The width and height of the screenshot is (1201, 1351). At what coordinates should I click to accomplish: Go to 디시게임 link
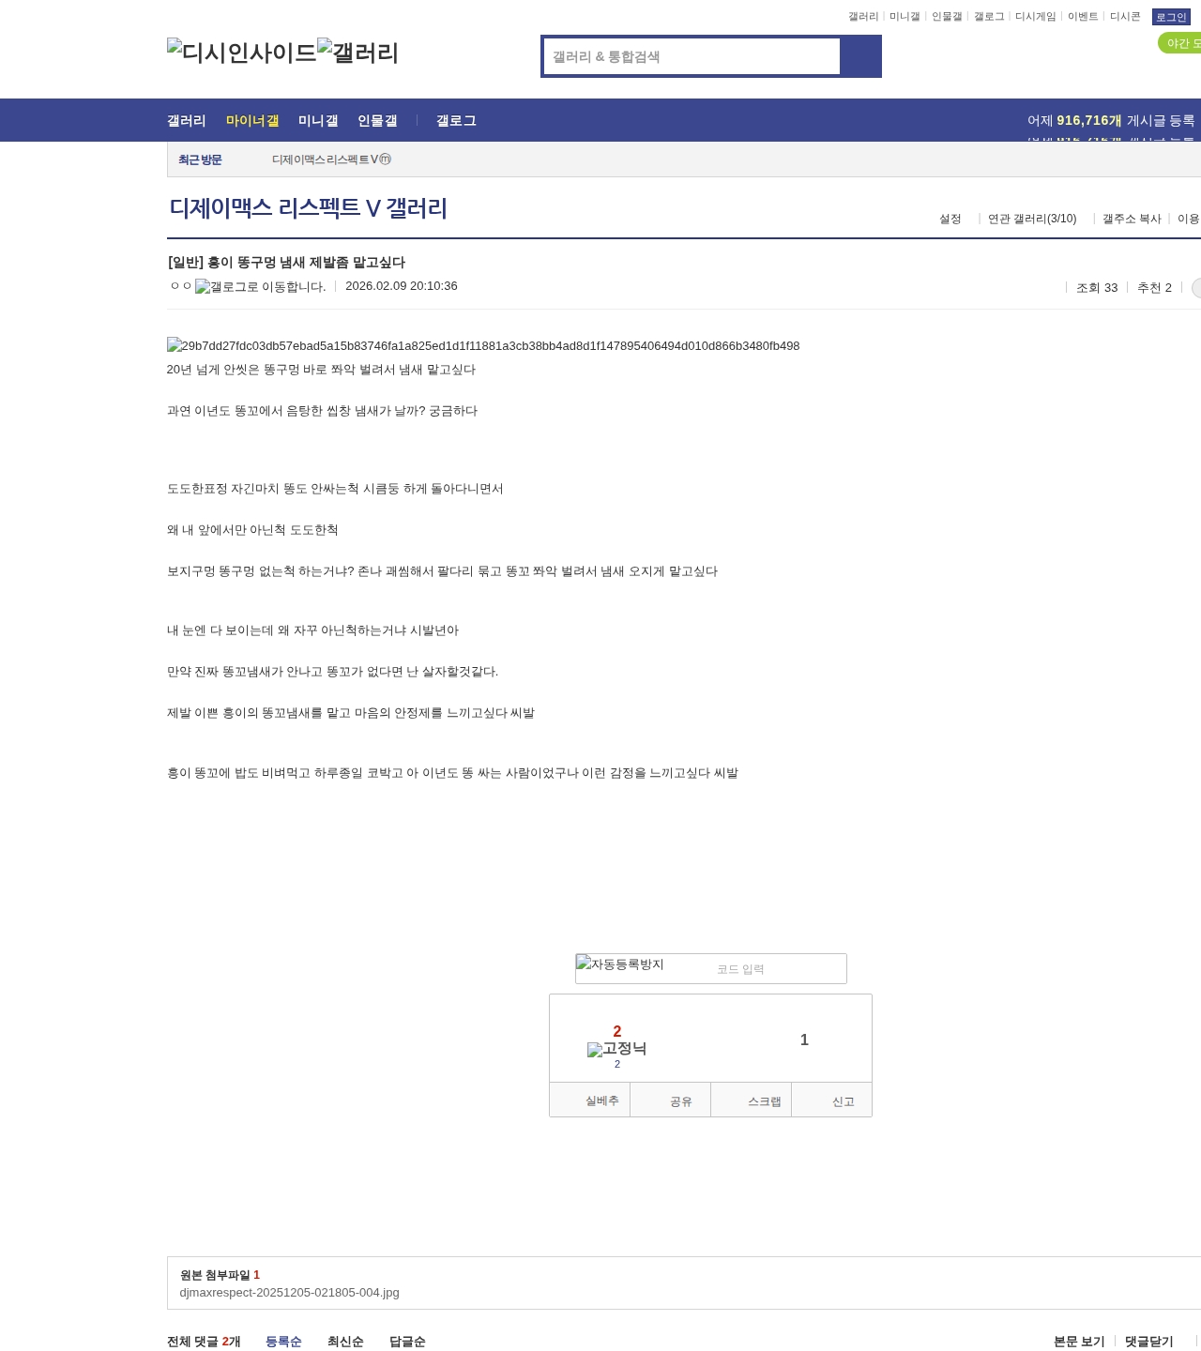point(1036,17)
